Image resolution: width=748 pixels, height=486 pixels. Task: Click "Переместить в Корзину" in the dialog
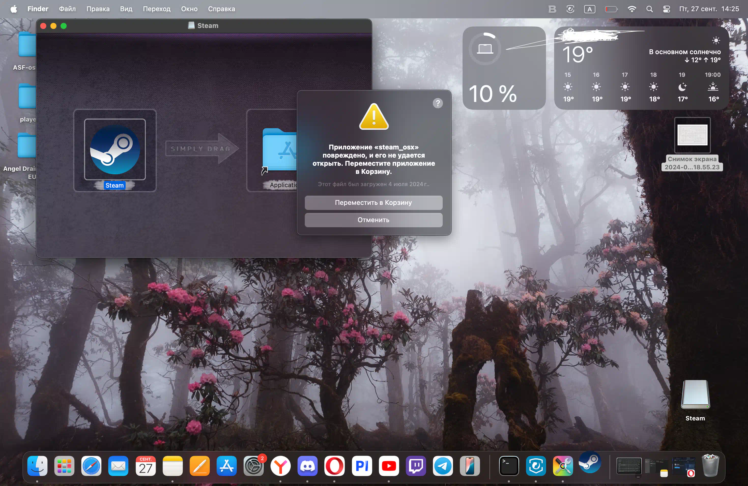(373, 203)
